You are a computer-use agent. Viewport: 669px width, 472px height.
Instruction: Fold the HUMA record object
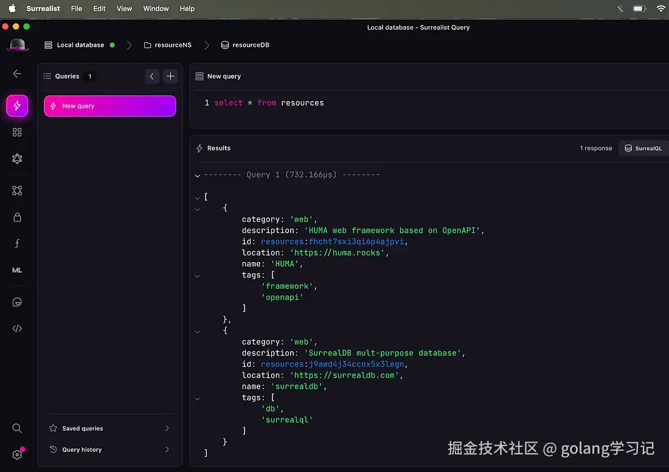[x=198, y=209]
